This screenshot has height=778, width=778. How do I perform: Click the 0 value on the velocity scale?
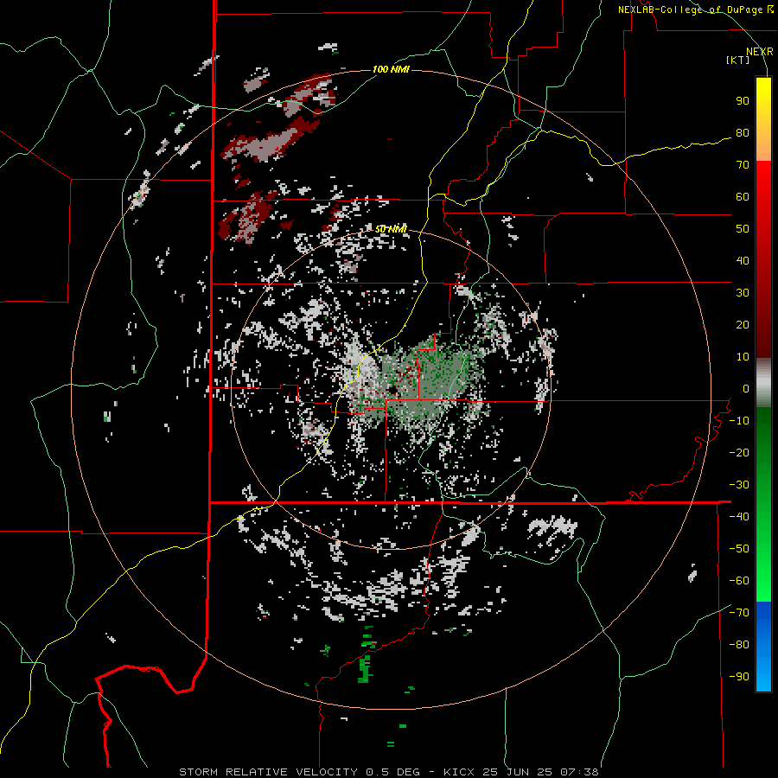[x=746, y=389]
